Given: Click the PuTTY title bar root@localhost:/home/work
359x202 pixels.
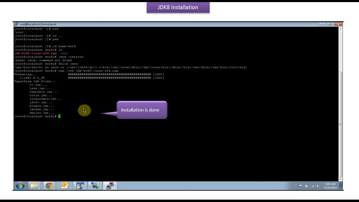Looking at the screenshot, I should tap(38, 24).
